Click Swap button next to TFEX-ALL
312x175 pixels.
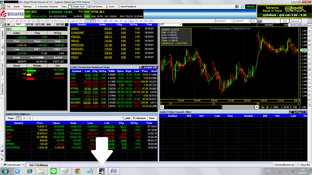point(87,12)
